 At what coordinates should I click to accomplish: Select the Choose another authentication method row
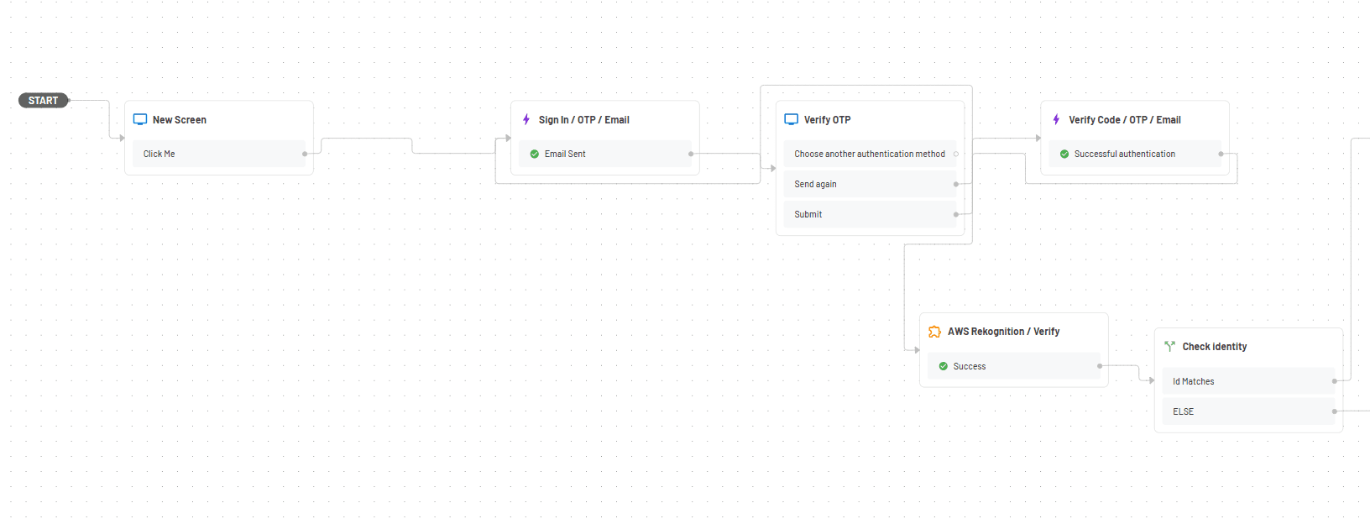(x=869, y=154)
